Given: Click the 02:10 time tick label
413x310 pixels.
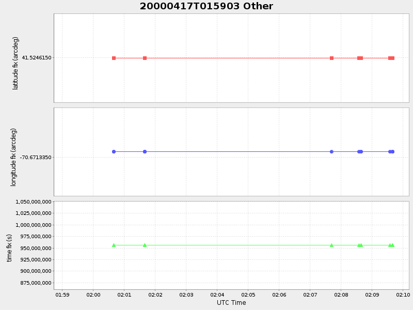Looking at the screenshot, I should (403, 295).
